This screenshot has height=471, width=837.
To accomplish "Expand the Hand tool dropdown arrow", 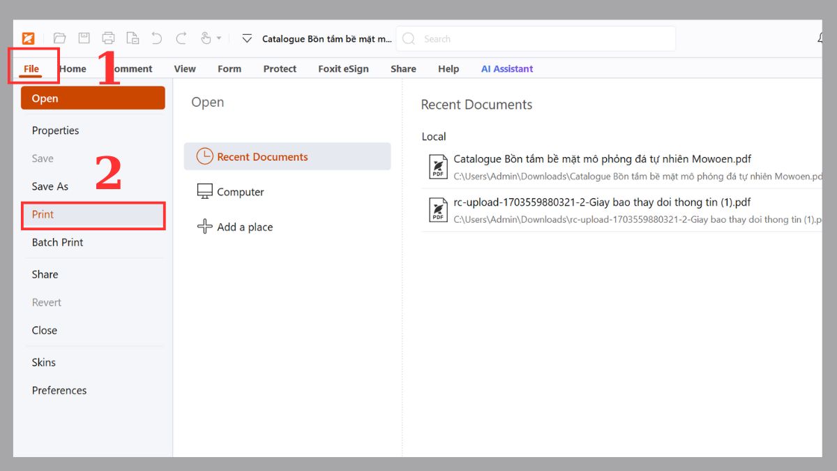I will coord(219,38).
